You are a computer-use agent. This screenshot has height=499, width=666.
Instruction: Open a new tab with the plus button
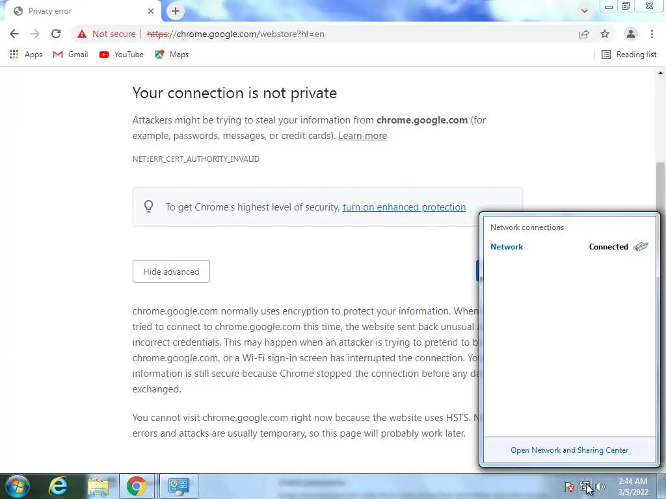[176, 12]
